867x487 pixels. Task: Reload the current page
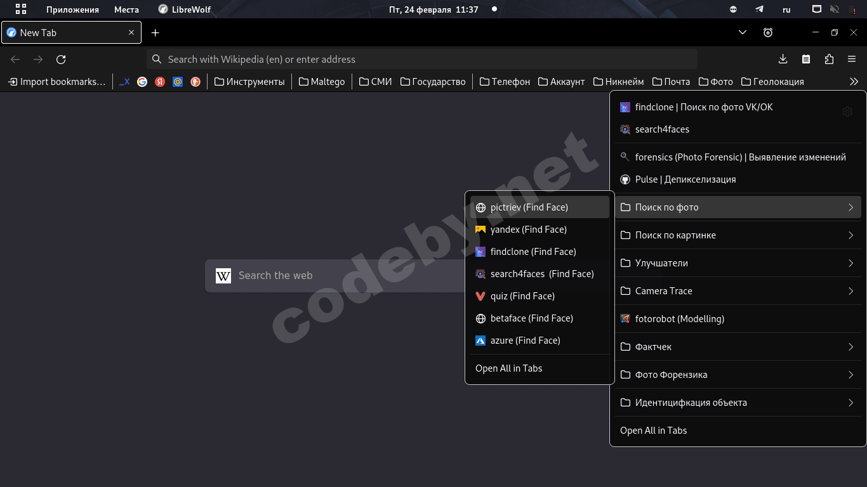pos(61,59)
